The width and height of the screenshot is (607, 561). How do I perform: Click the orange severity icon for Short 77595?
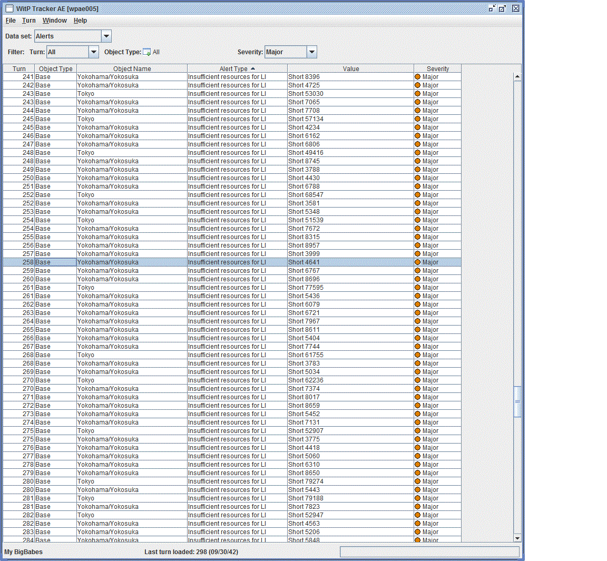tap(418, 288)
